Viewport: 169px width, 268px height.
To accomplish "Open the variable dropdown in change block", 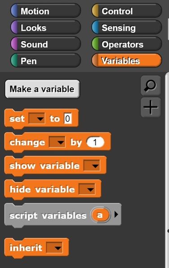I will point(57,142).
